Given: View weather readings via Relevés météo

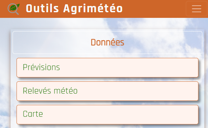Looking at the screenshot, I should pyautogui.click(x=107, y=91).
